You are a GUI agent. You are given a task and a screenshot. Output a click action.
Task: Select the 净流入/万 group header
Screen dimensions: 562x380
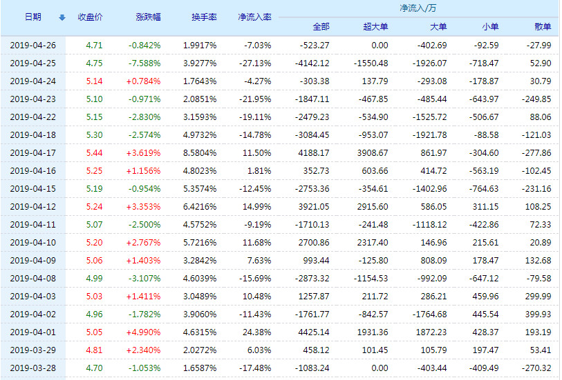[418, 8]
